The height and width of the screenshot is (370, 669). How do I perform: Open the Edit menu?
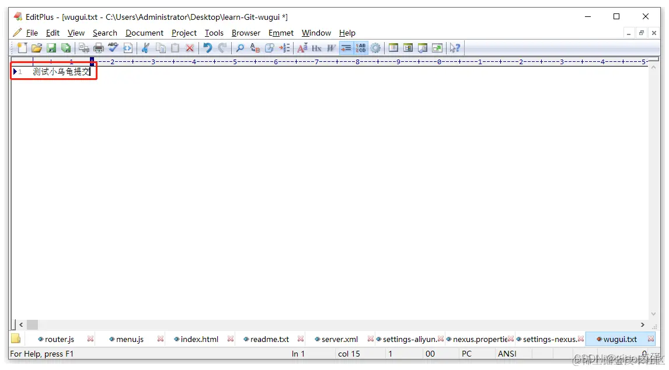coord(53,33)
